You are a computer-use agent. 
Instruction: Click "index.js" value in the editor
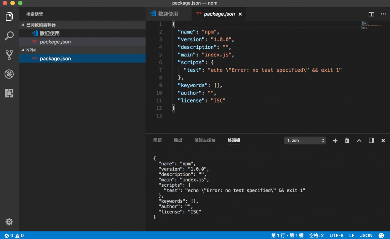tap(216, 55)
